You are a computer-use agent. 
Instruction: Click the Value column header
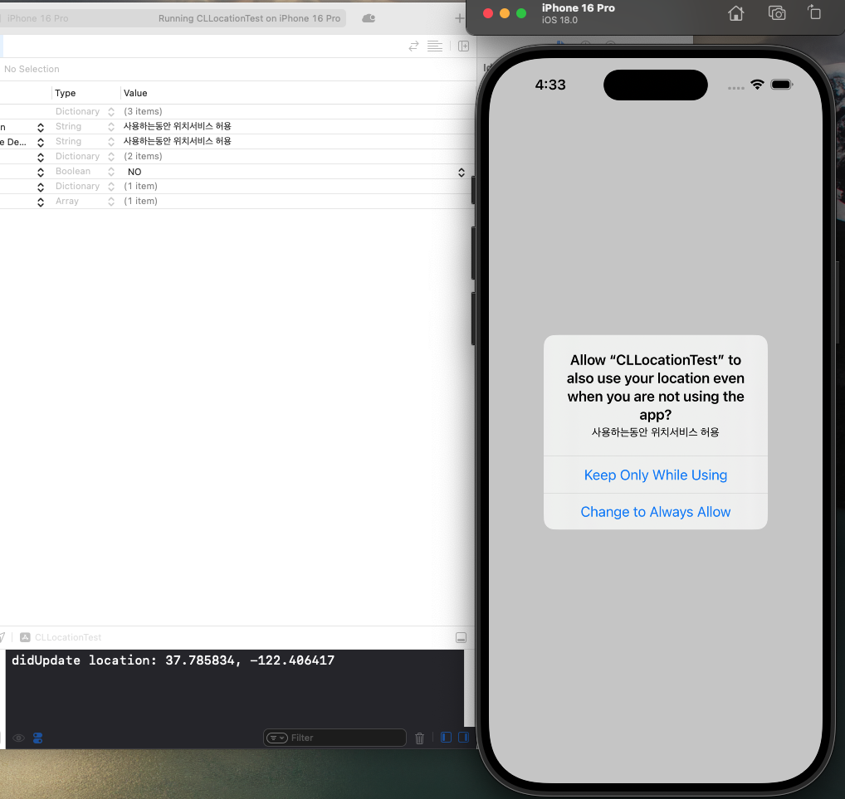pyautogui.click(x=135, y=93)
